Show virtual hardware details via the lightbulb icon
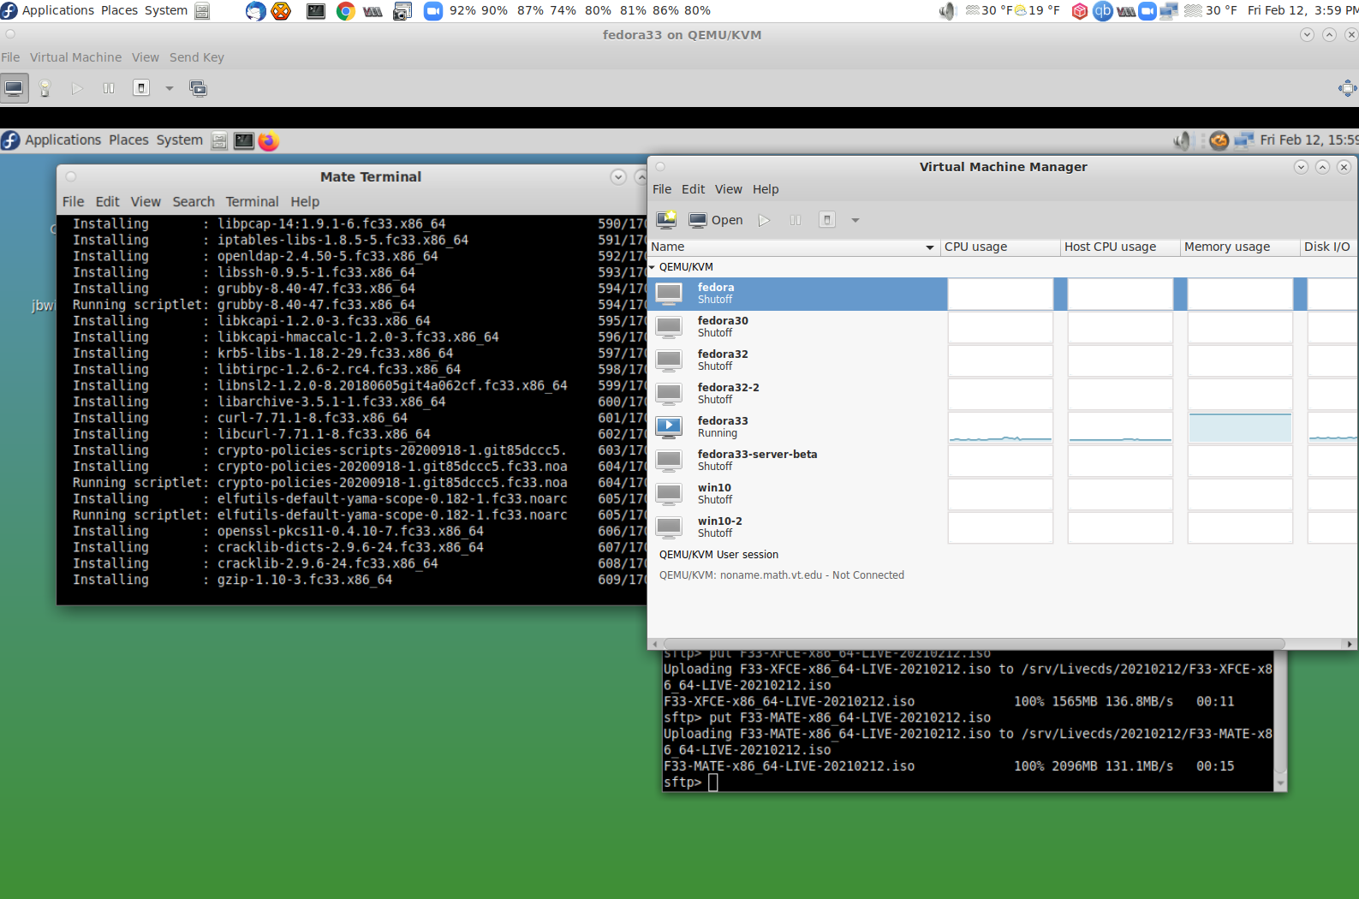This screenshot has width=1359, height=899. 45,88
